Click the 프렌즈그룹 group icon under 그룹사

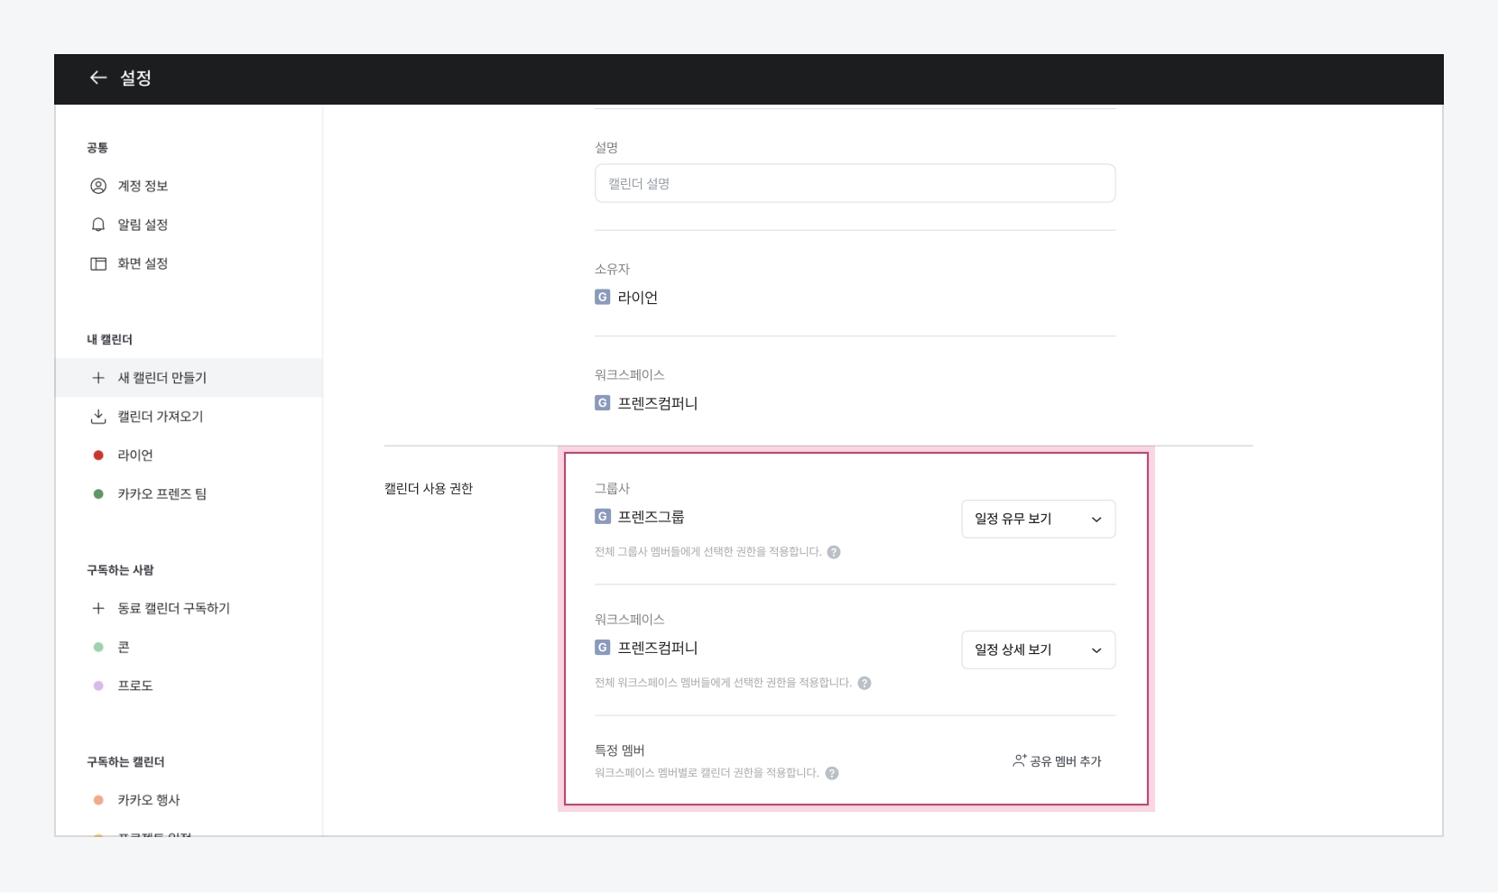(603, 517)
